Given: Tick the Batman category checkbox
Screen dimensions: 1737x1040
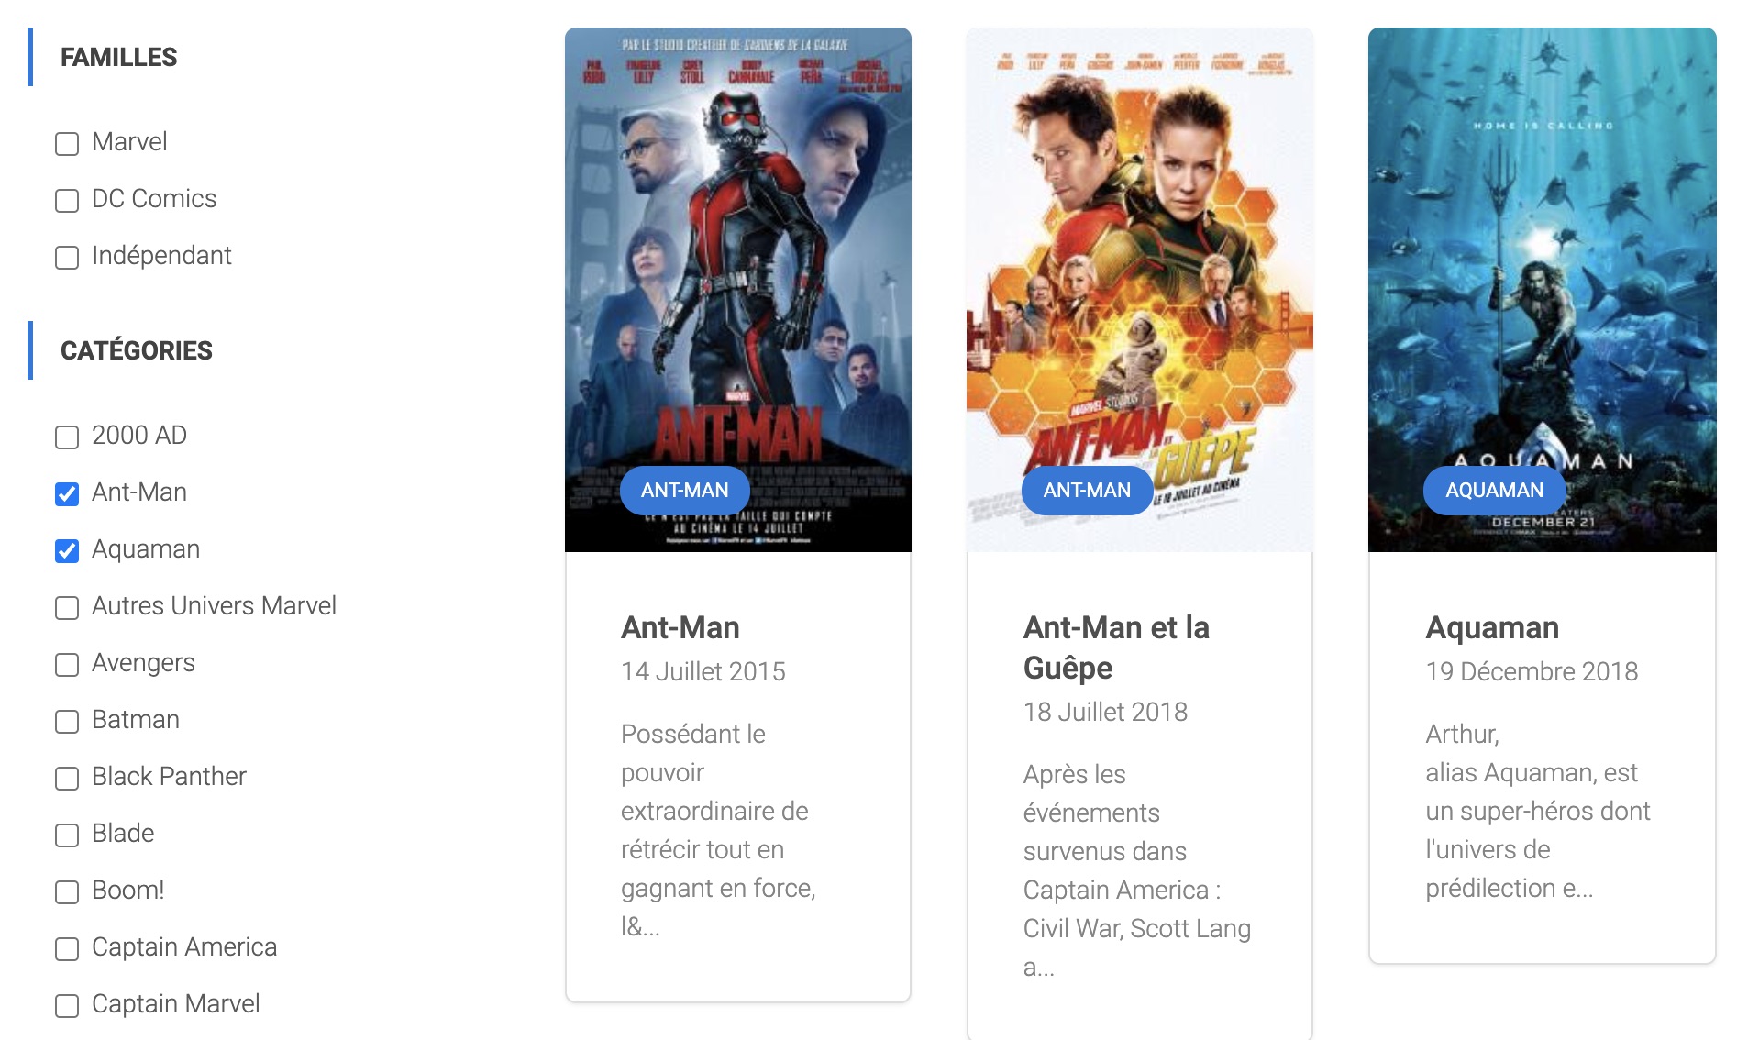Looking at the screenshot, I should coord(67,722).
